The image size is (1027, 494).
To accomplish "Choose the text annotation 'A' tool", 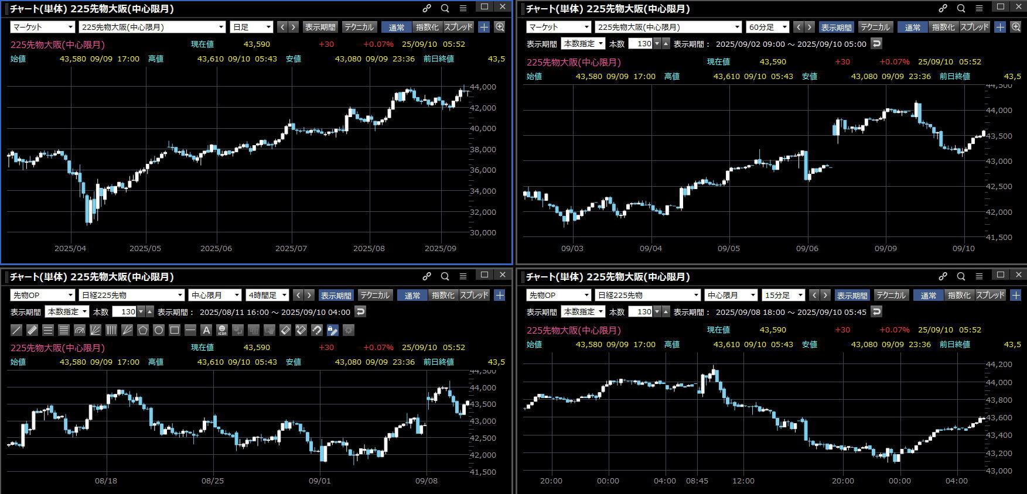I will pos(206,330).
